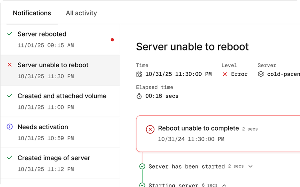The image size is (300, 187).
Task: Click the Reboot unable to complete title
Action: 198,128
